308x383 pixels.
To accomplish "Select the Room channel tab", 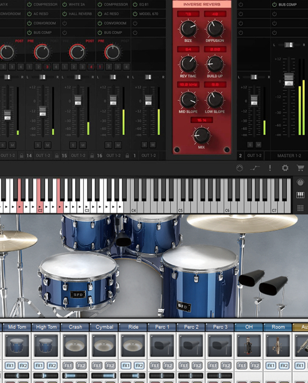I will click(x=278, y=327).
